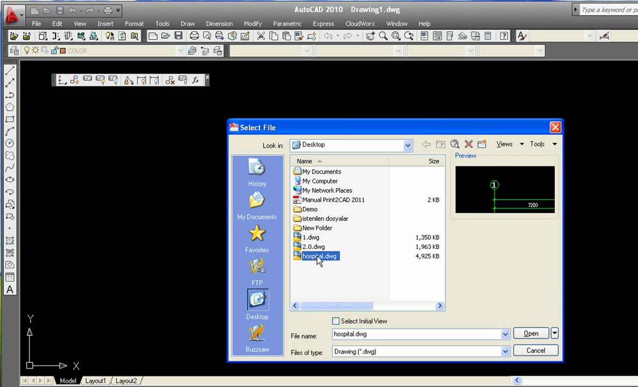Open Favorites star in the places bar
Image resolution: width=638 pixels, height=387 pixels.
point(257,239)
